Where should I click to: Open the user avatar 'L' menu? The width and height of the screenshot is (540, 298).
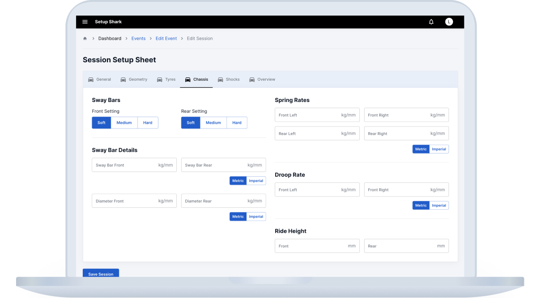449,22
